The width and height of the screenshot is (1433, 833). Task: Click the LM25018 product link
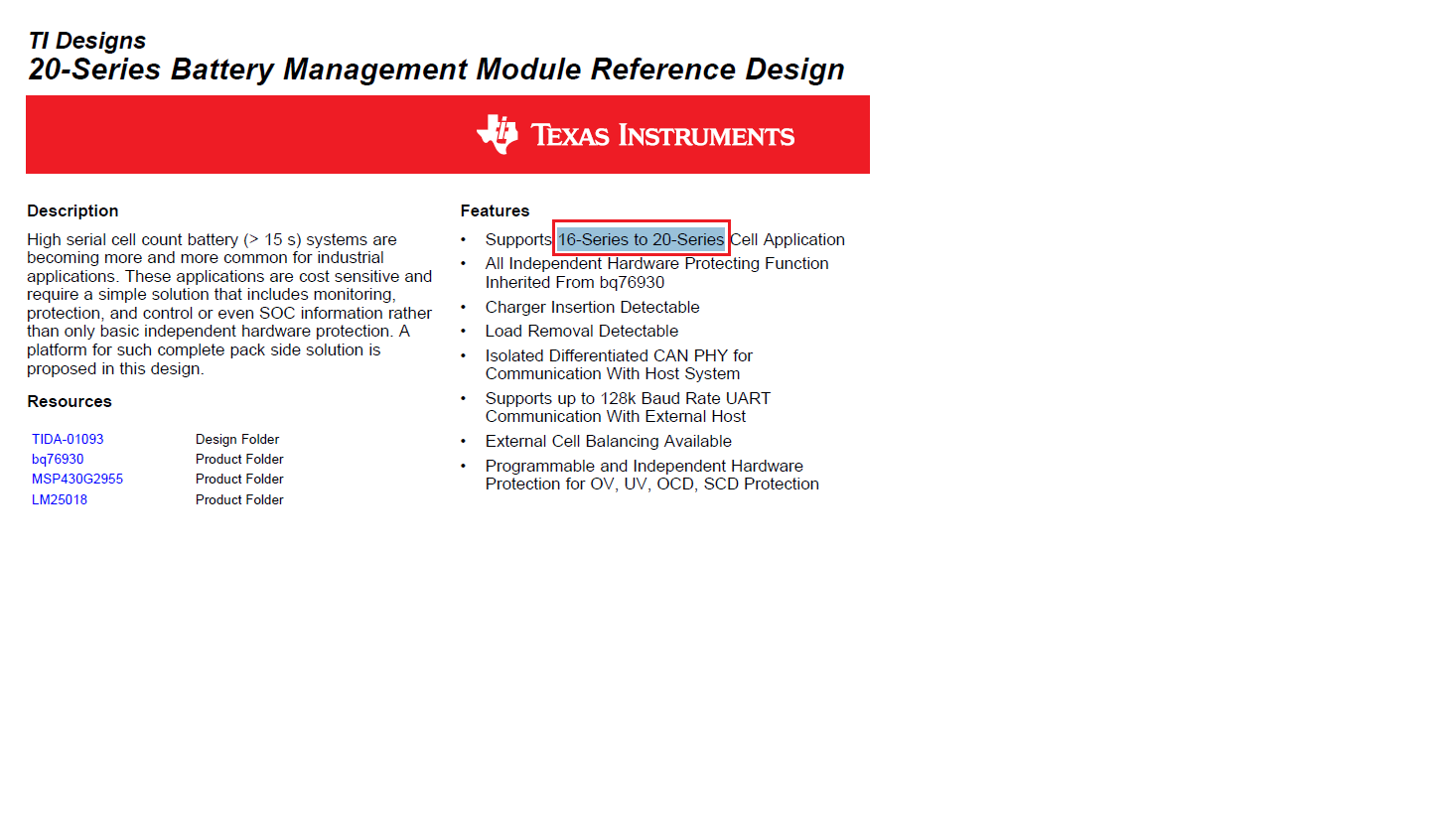[x=60, y=499]
